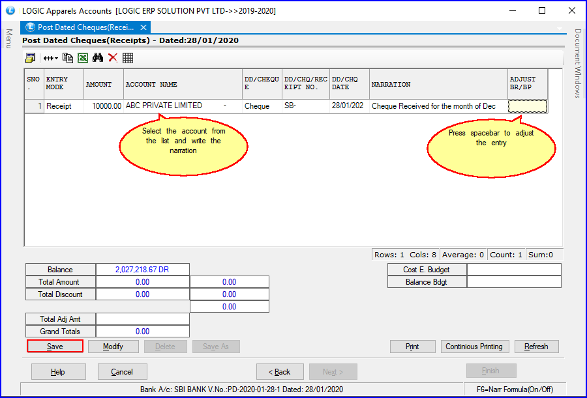Export the grid to Excel

pos(83,58)
